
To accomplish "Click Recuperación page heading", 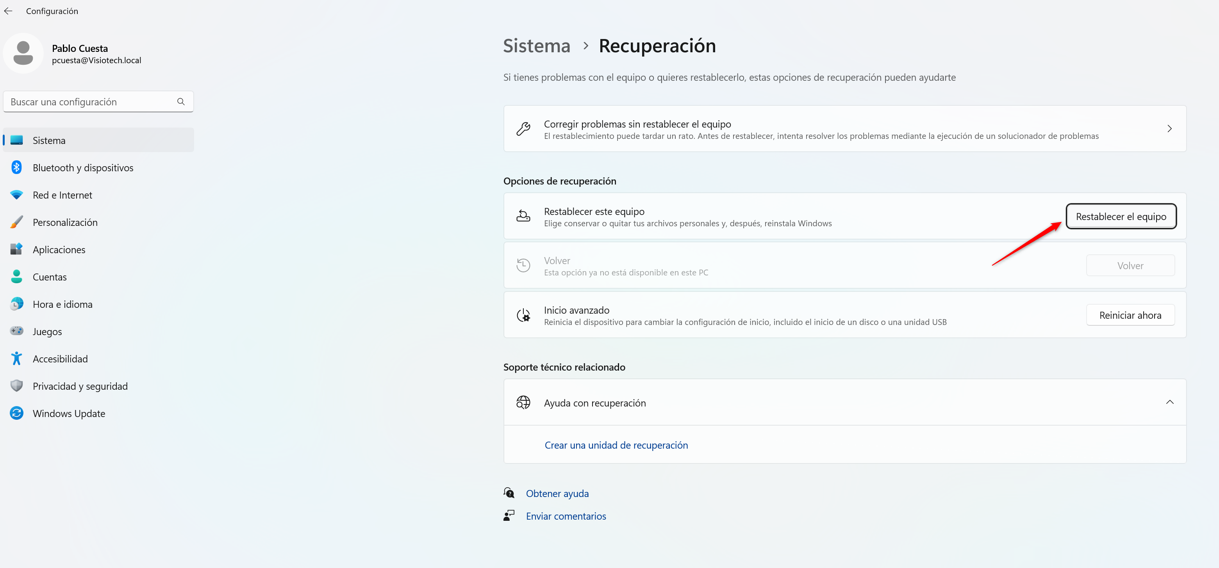I will click(x=657, y=46).
